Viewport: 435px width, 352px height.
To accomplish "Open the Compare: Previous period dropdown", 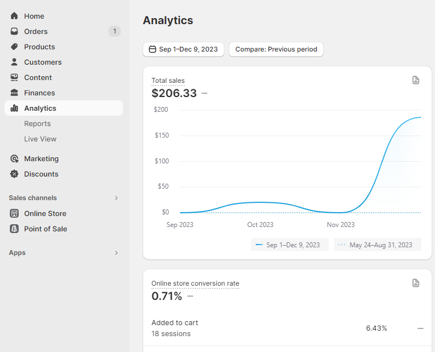I will [x=276, y=49].
